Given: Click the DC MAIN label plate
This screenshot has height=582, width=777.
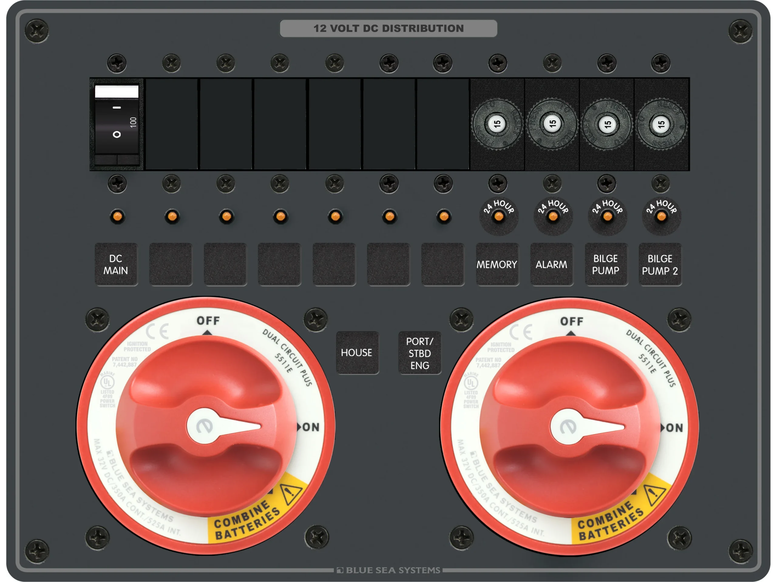Looking at the screenshot, I should pyautogui.click(x=116, y=264).
